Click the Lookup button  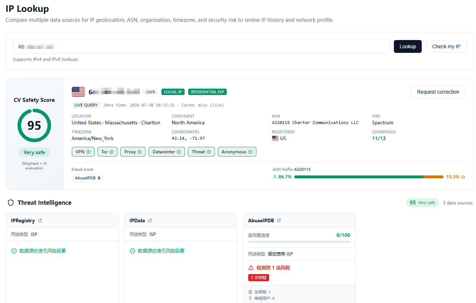408,46
